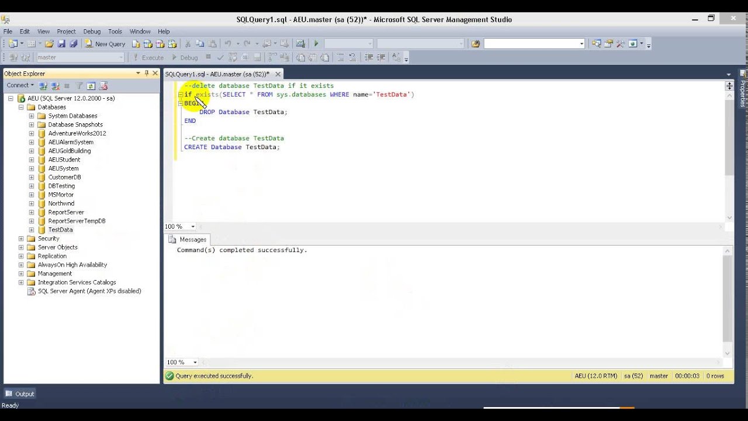Click Decrease Indent icon

(x=369, y=57)
